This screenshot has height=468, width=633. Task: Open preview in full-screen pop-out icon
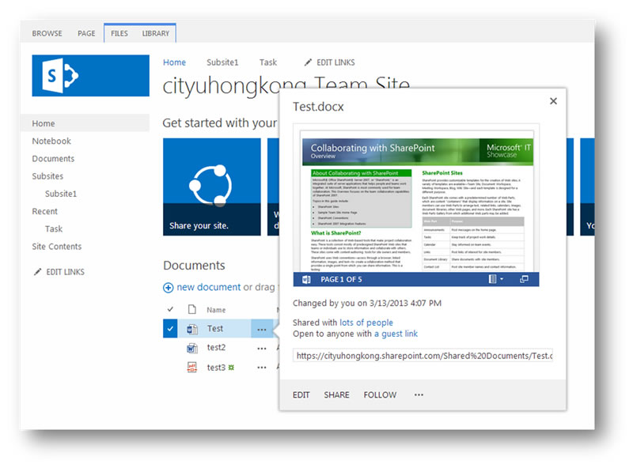pos(524,279)
